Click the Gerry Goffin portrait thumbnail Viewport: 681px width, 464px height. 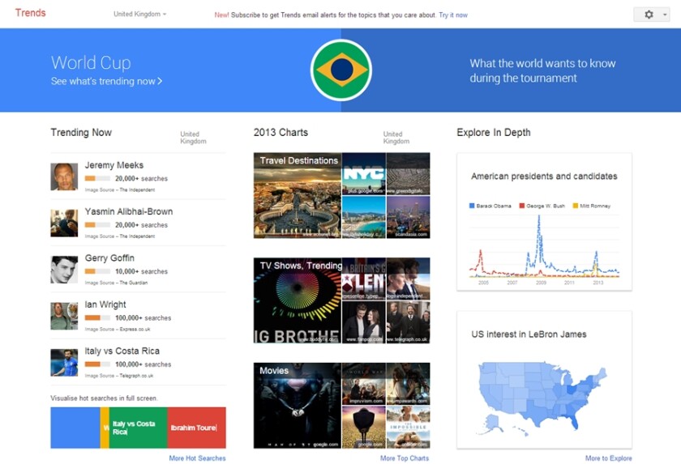pyautogui.click(x=64, y=270)
